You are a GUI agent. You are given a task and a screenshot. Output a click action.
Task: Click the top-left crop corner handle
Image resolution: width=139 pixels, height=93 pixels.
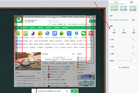coord(19,19)
